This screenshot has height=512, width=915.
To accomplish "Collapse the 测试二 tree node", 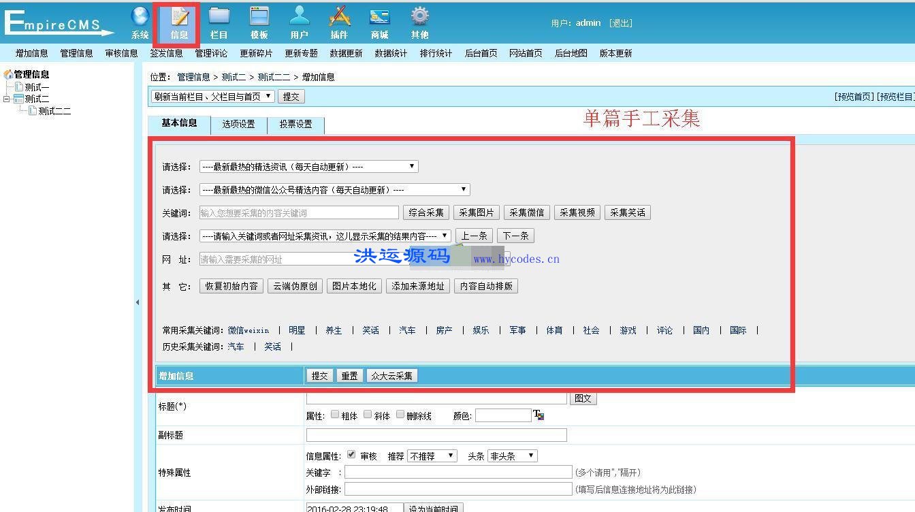I will (7, 99).
